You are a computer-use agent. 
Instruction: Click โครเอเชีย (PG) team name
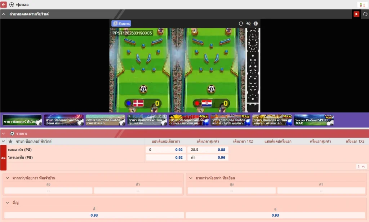pyautogui.click(x=20, y=157)
